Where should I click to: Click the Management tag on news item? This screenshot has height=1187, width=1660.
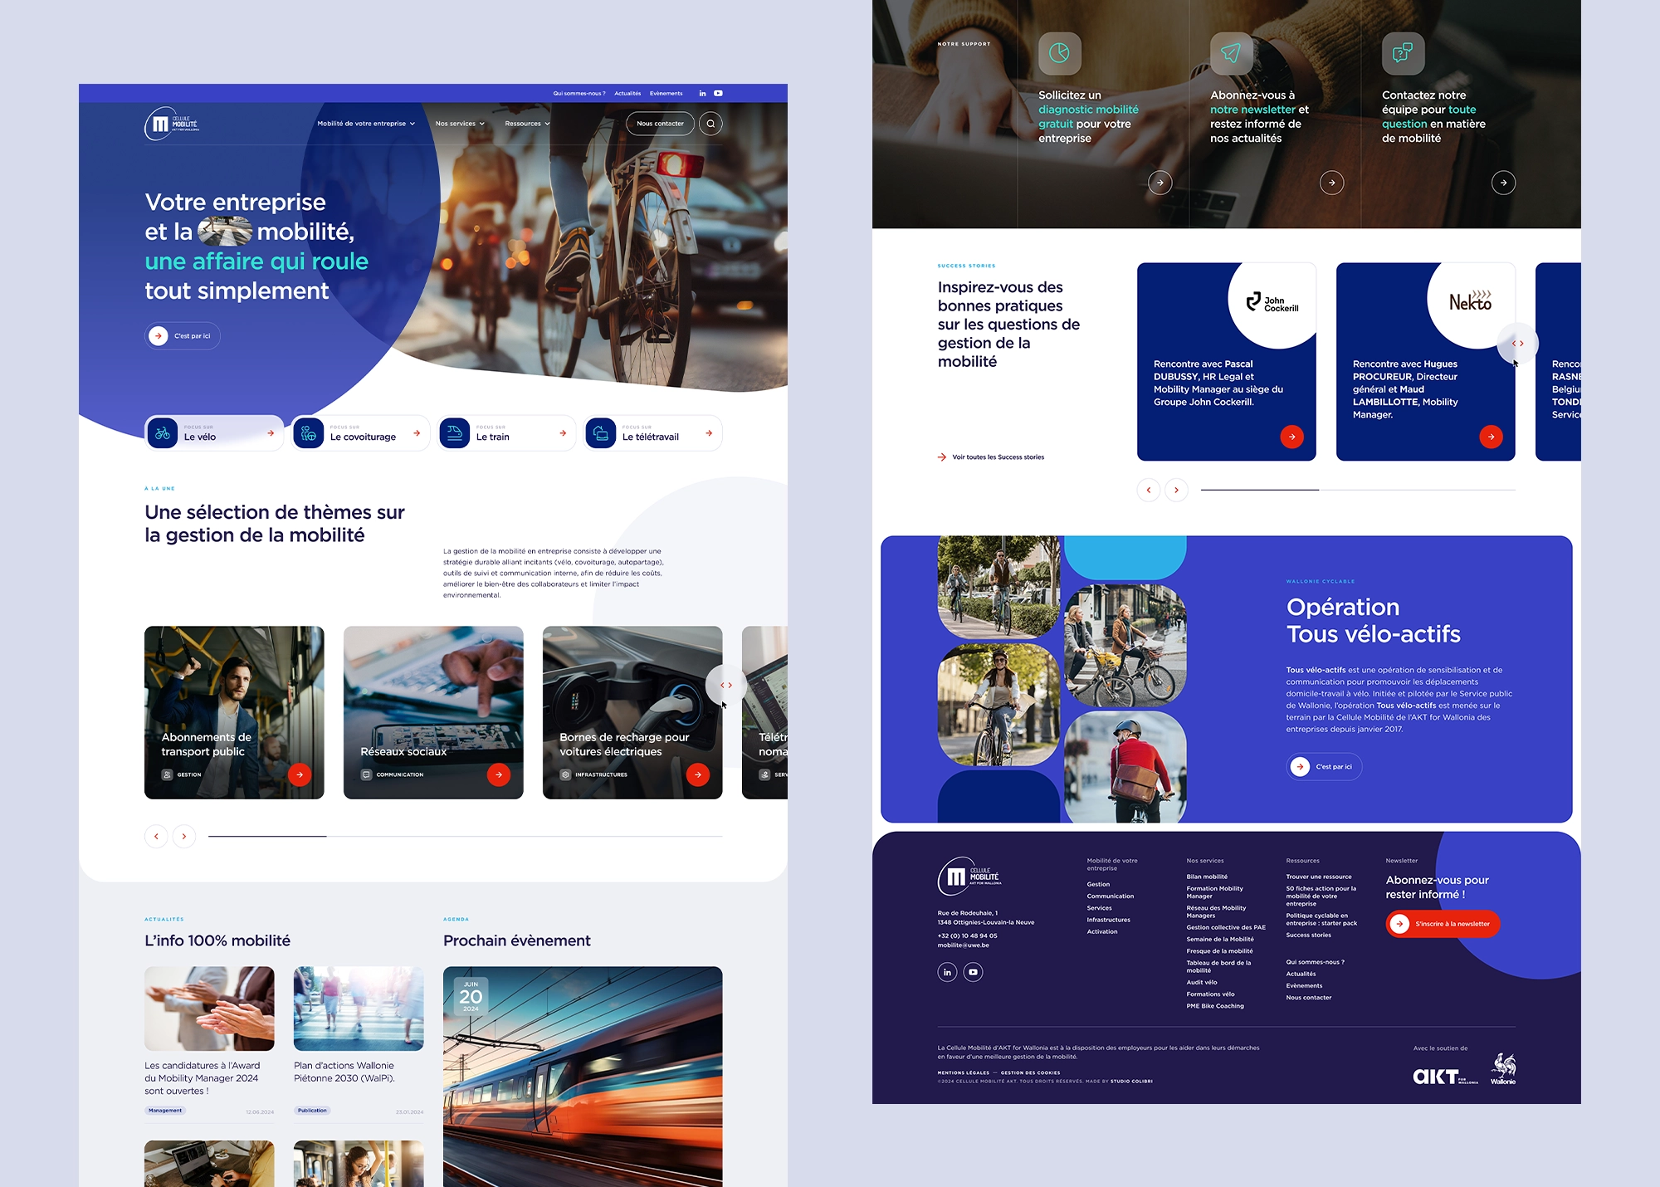click(165, 1111)
